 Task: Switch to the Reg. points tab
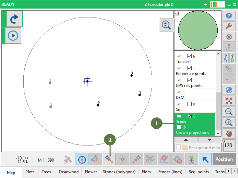pos(199,172)
